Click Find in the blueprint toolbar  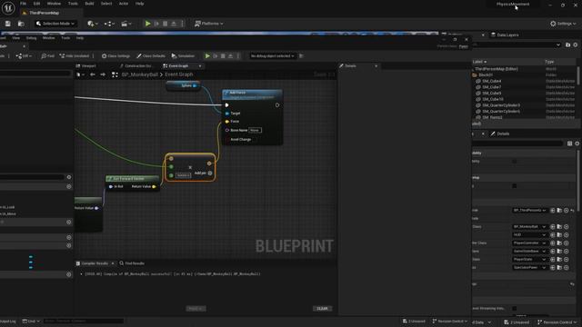coord(48,56)
